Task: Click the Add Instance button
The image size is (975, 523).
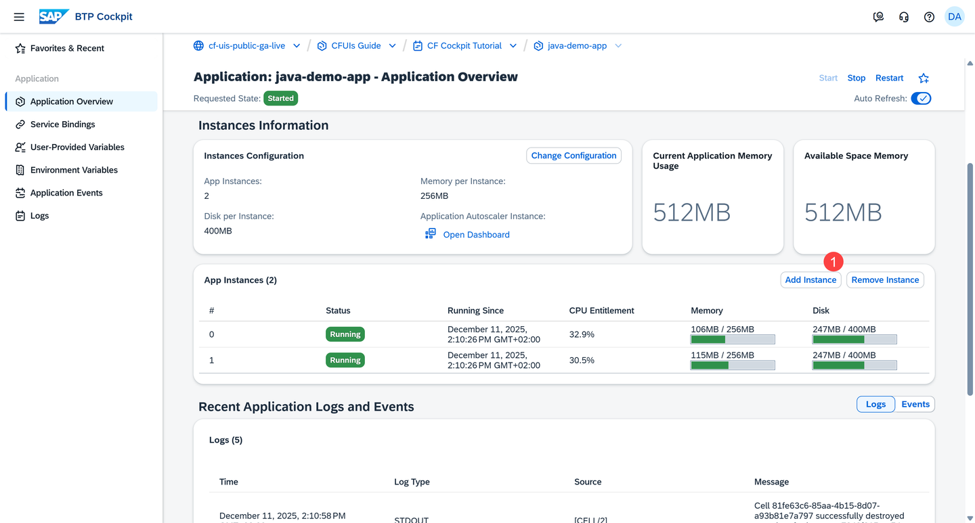Action: coord(810,280)
